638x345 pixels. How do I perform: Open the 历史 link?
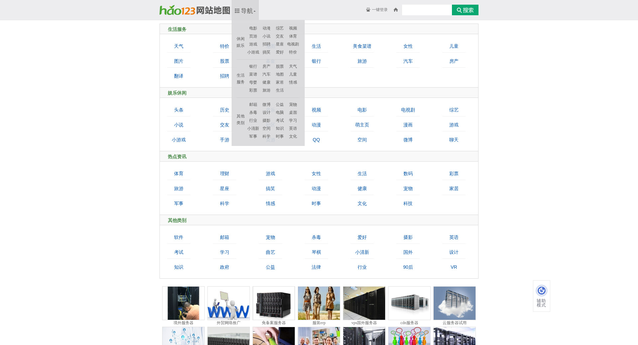point(225,110)
